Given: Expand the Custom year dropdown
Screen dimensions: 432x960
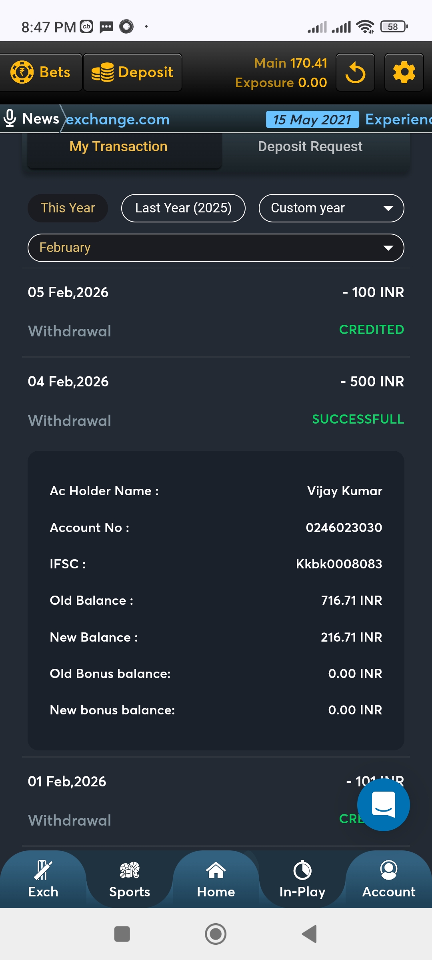Looking at the screenshot, I should click(331, 208).
